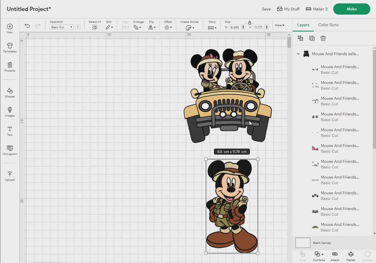Screen dimensions: 376x263
Task: Switch to the Layers tab
Action: [x=303, y=25]
